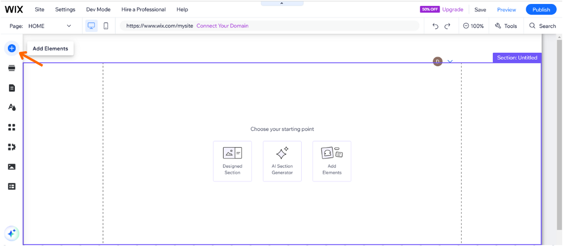The image size is (565, 247).
Task: Open the Add Elements plus button
Action: click(x=11, y=48)
